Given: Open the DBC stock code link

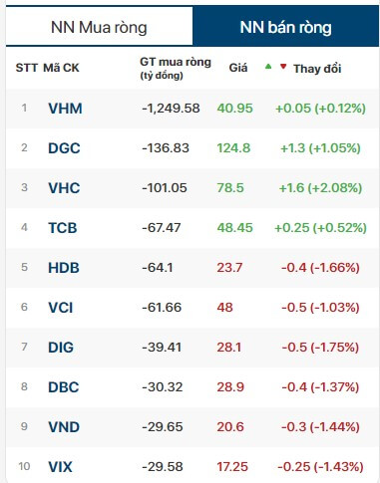Looking at the screenshot, I should click(64, 387).
